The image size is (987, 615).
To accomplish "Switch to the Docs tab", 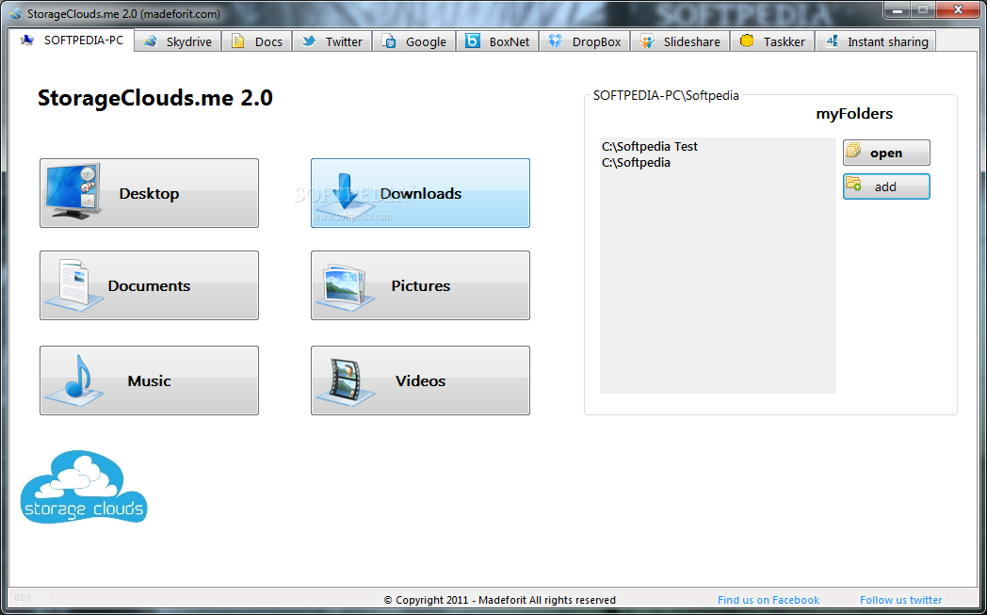I will (x=257, y=41).
